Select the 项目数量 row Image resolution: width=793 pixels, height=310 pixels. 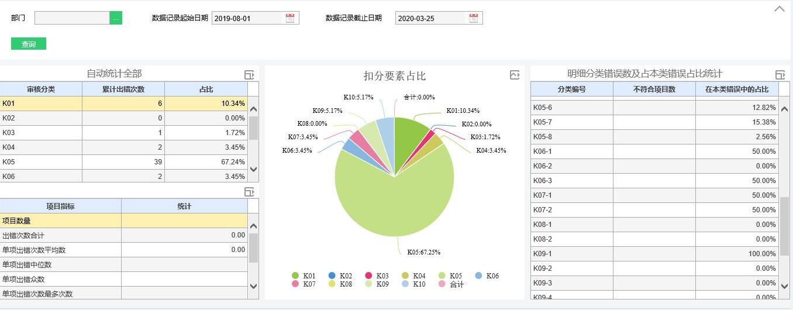click(x=123, y=221)
